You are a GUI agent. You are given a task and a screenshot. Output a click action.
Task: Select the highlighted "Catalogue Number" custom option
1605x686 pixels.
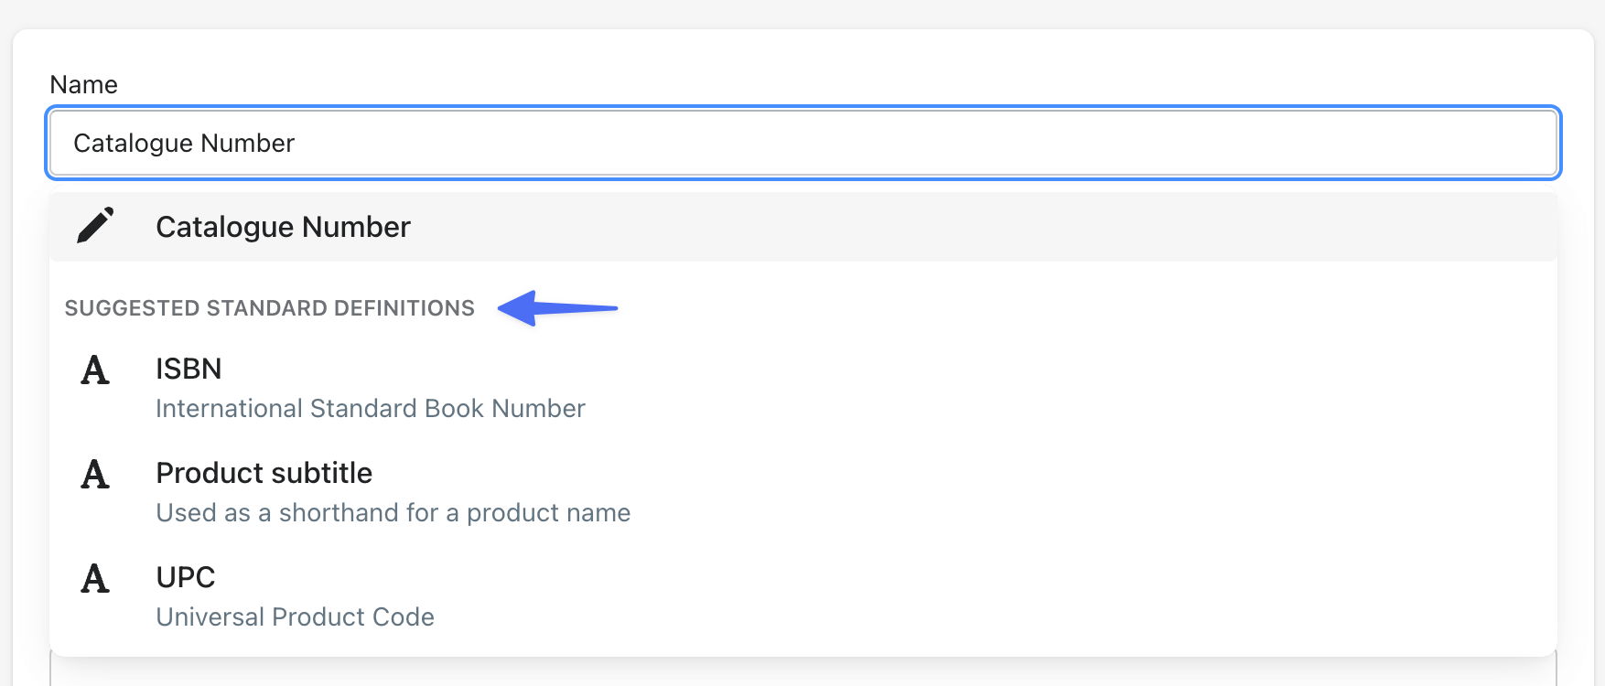tap(283, 227)
